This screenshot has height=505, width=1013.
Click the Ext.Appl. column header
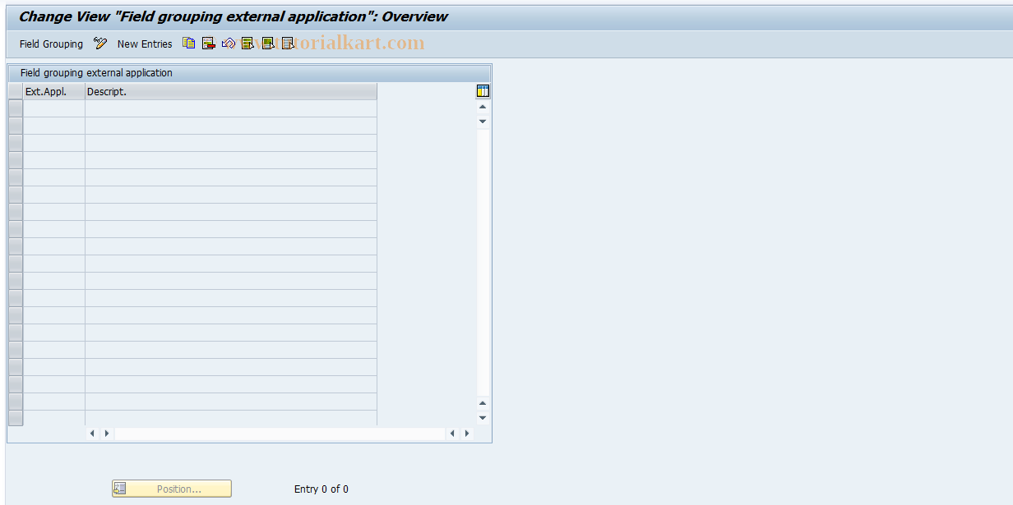pos(54,92)
